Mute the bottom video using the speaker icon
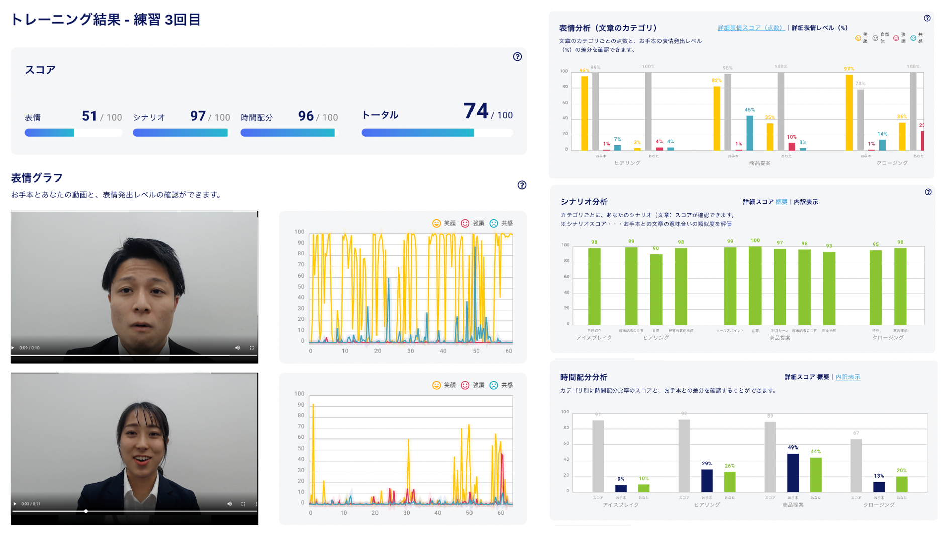Viewport: 943px width, 539px height. [230, 504]
